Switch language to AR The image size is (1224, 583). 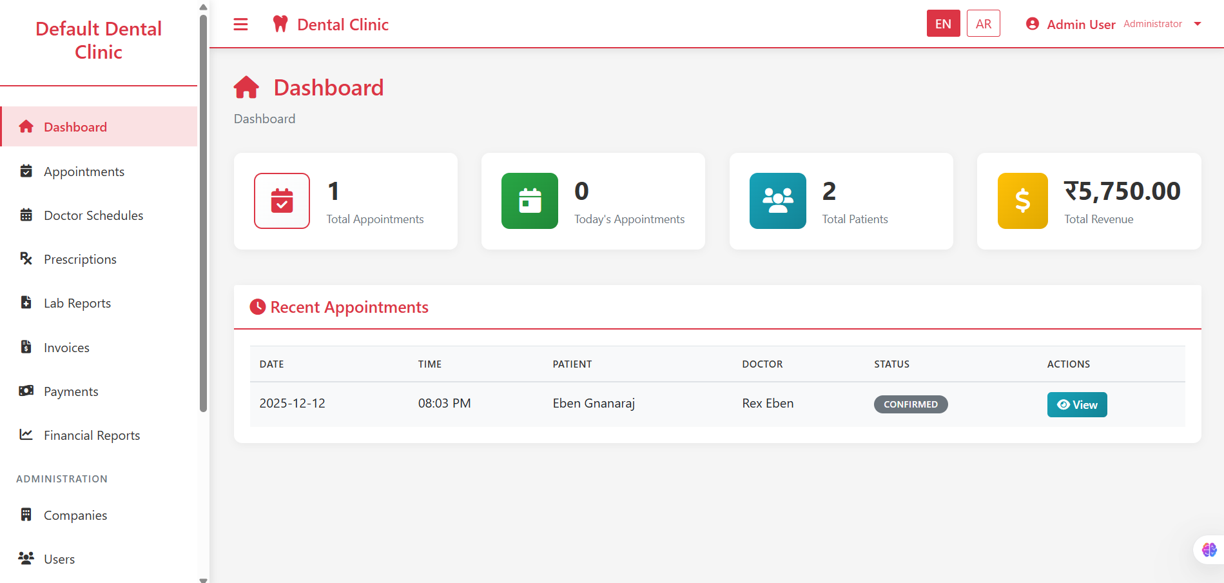tap(983, 23)
